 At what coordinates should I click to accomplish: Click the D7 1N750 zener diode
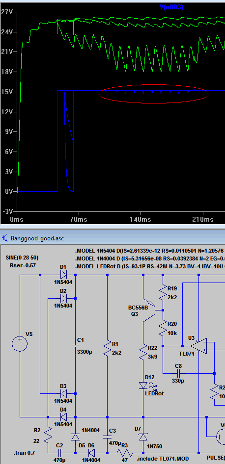(x=143, y=437)
